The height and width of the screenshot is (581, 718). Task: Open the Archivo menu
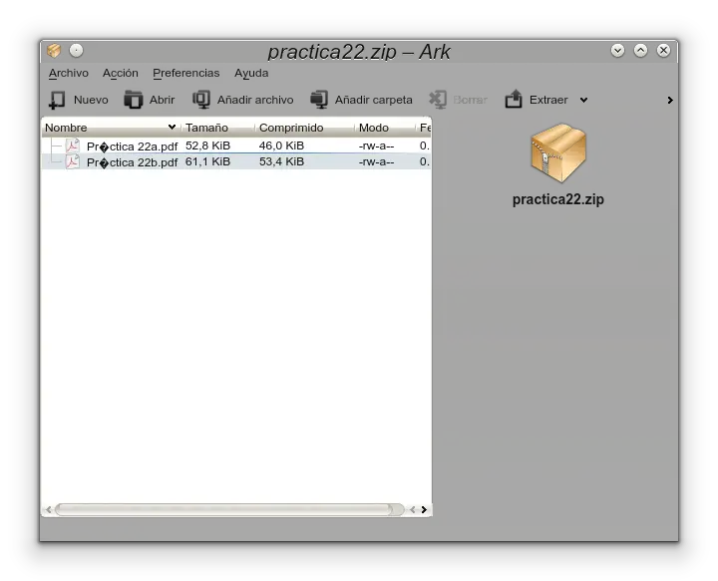[68, 73]
